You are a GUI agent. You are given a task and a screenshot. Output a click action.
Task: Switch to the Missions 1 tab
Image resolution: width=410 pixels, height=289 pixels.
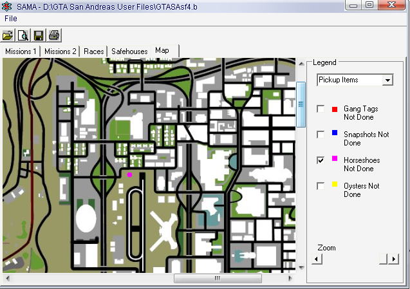(21, 51)
